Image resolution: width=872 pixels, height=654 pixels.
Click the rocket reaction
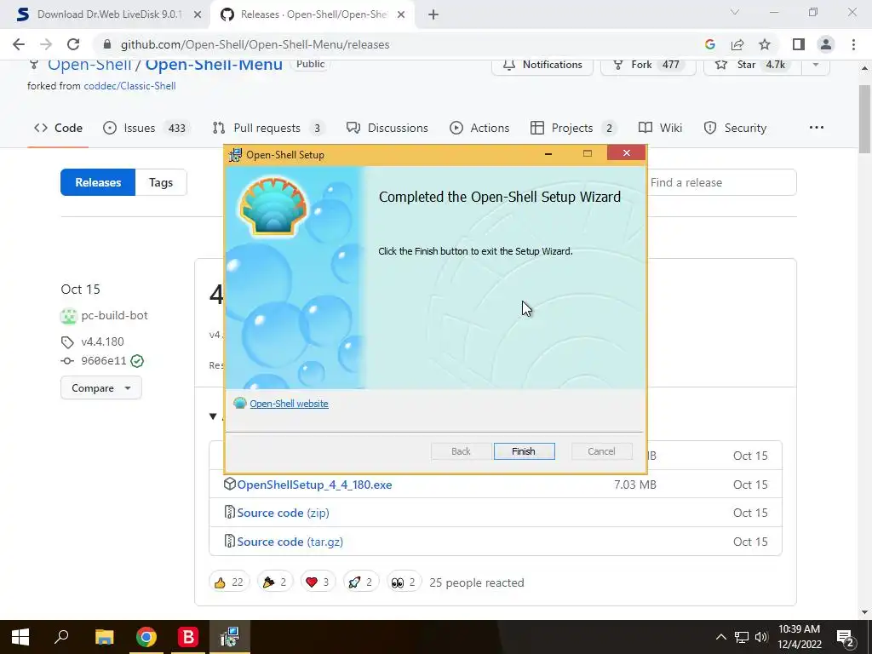(x=361, y=582)
